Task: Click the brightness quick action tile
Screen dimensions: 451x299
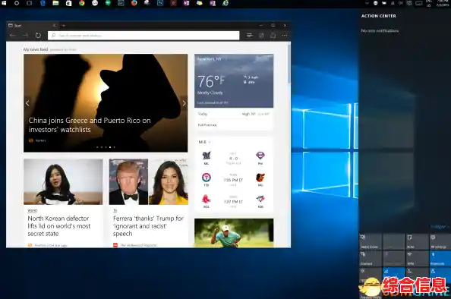Action: pos(371,275)
